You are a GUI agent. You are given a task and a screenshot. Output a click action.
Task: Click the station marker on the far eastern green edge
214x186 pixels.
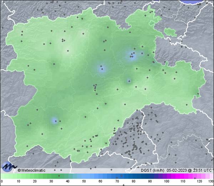pyautogui.click(x=198, y=94)
